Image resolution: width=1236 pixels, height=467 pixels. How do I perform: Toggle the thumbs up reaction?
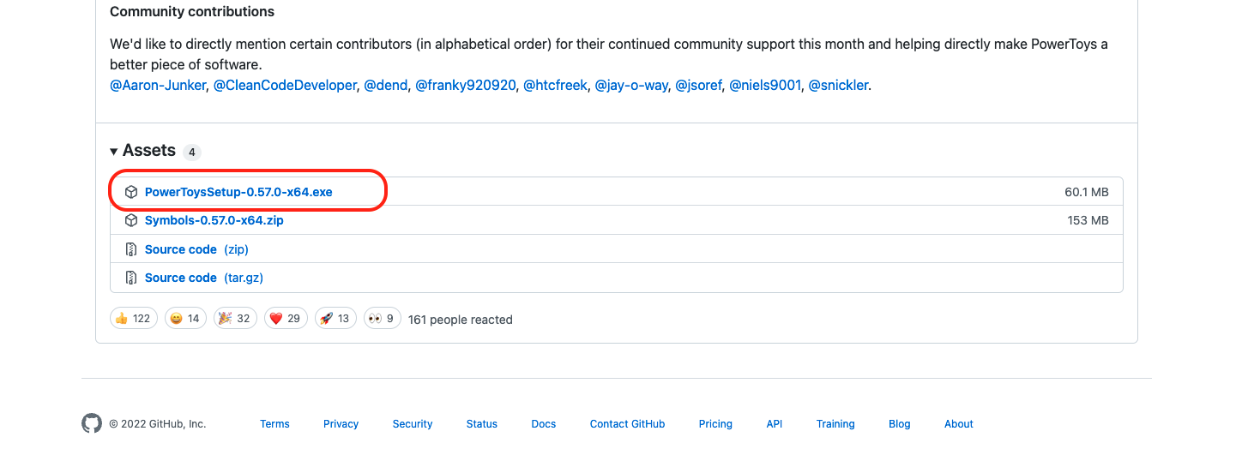click(134, 319)
